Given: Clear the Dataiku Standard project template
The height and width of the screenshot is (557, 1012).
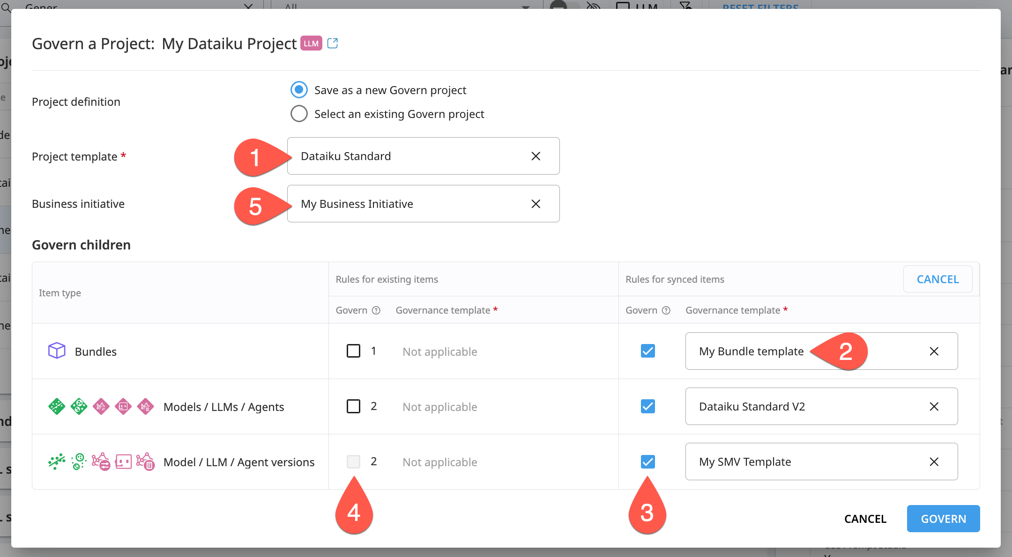Looking at the screenshot, I should (536, 156).
